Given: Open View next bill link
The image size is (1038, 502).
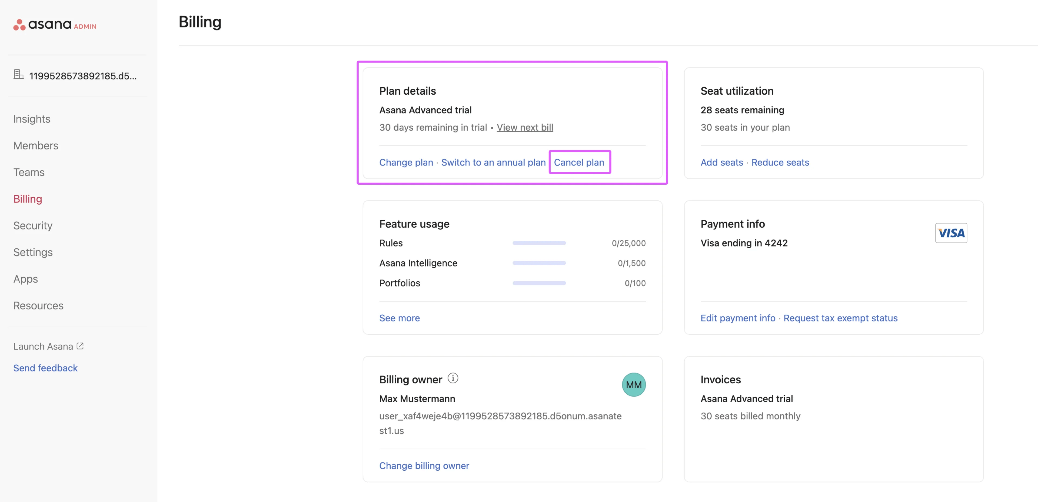Looking at the screenshot, I should click(x=525, y=127).
